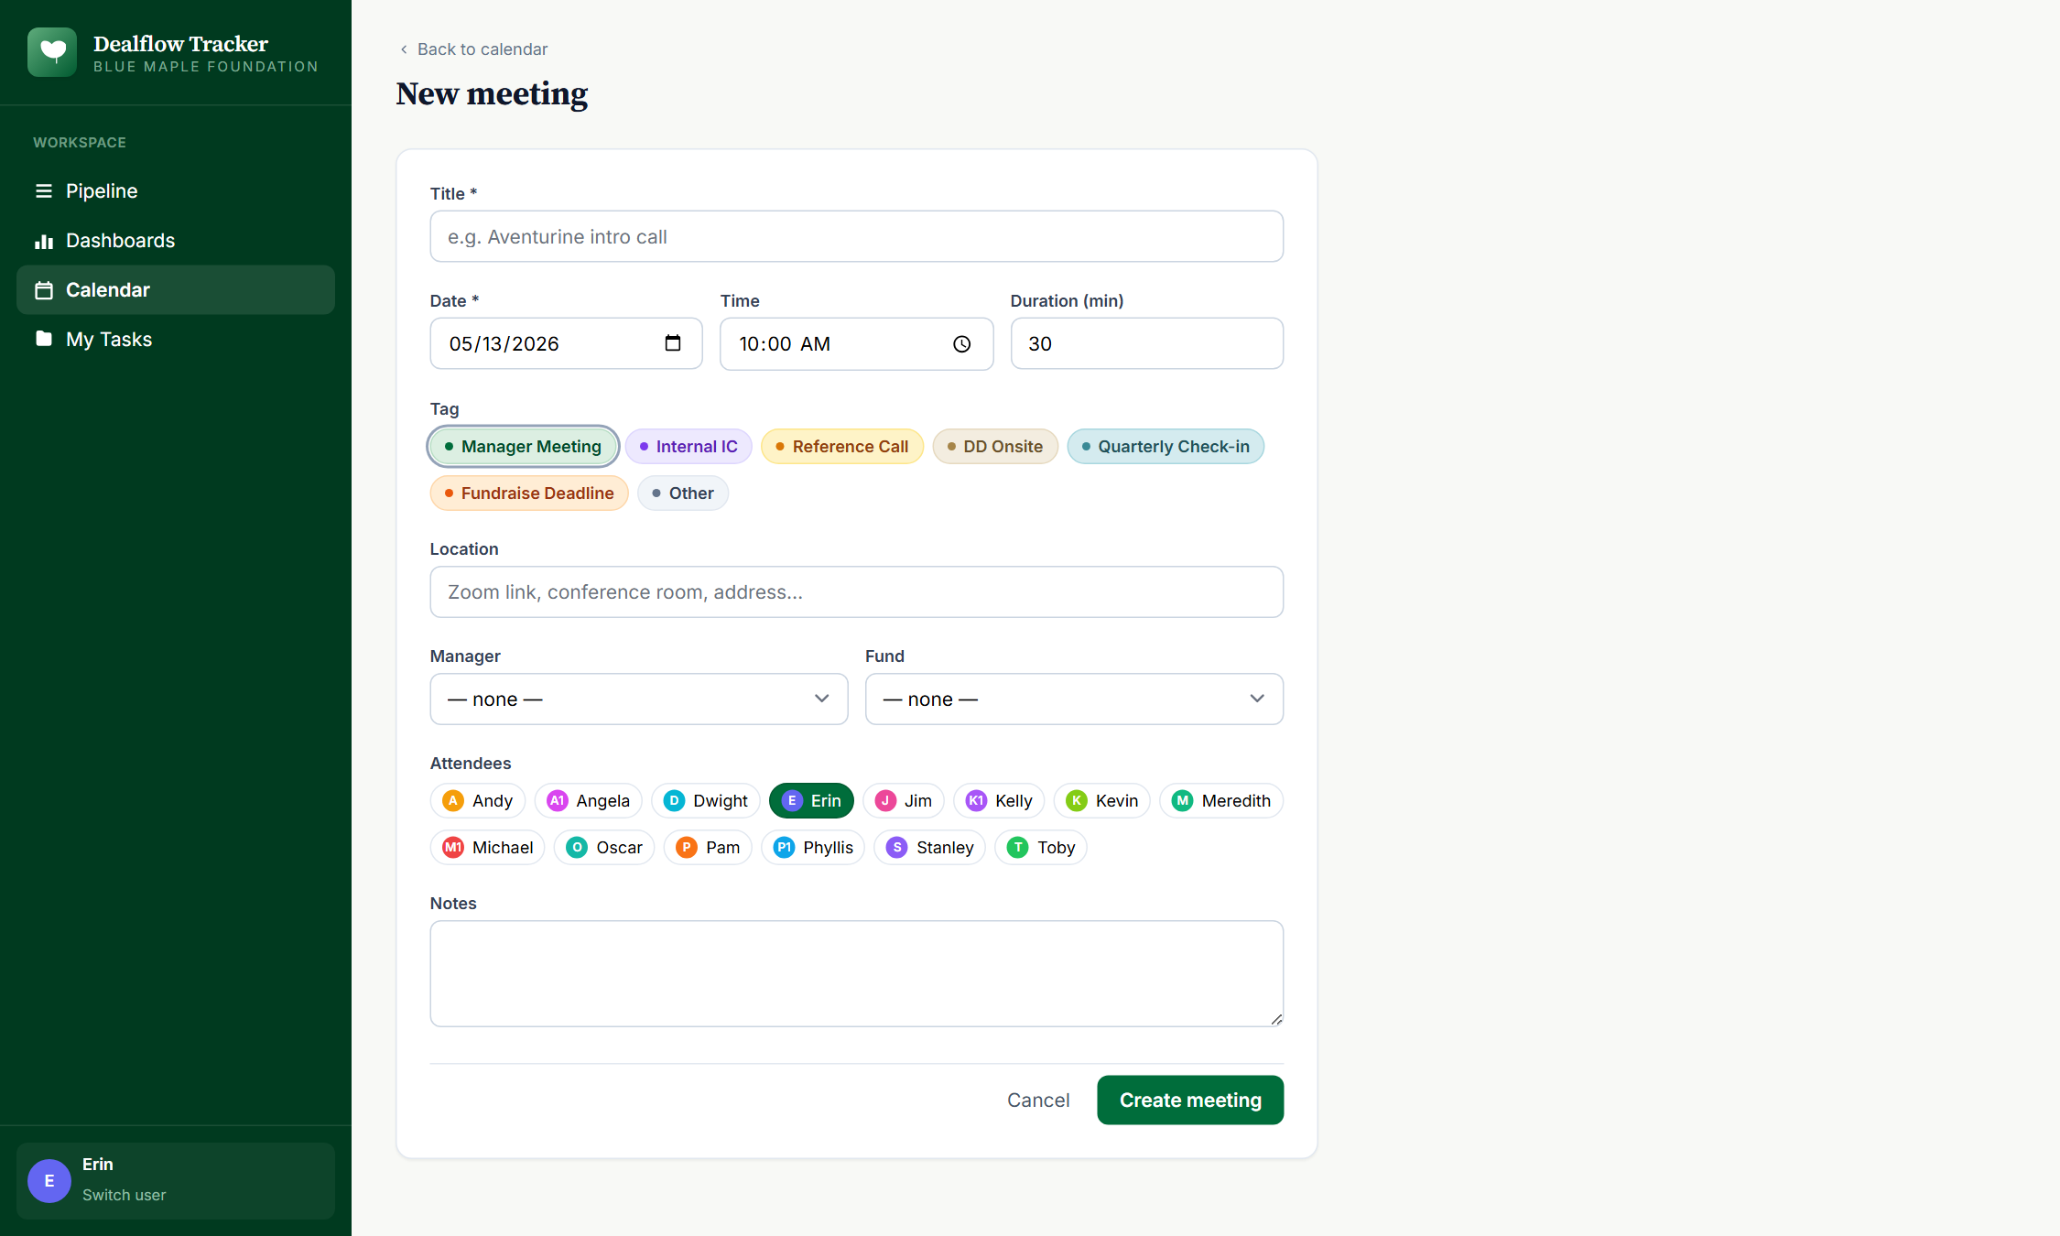Click the Notes textarea resize handle
This screenshot has width=2060, height=1236.
click(1276, 1019)
